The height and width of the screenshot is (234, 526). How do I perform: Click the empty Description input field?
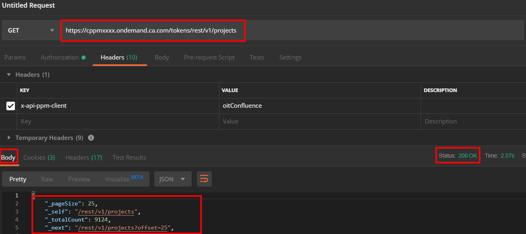pos(473,121)
